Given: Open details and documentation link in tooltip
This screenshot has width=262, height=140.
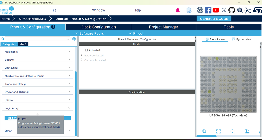Looking at the screenshot, I should point(40,127).
